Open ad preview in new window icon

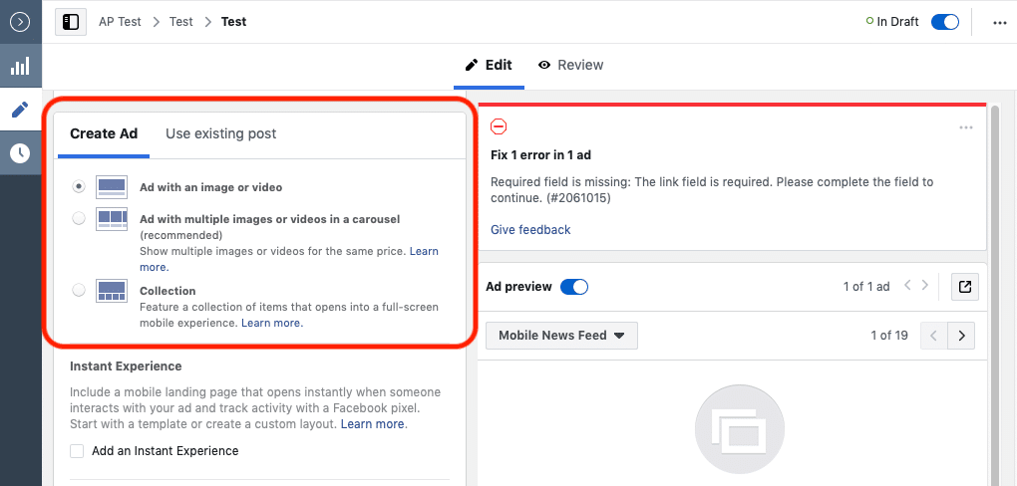[x=965, y=287]
